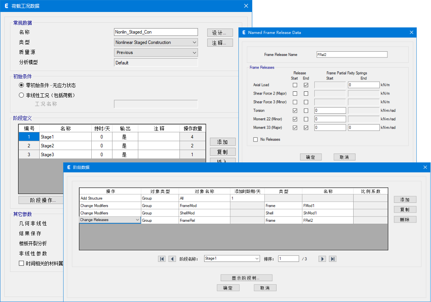
Task: Go to the previous stage arrow button
Action: tap(172, 259)
